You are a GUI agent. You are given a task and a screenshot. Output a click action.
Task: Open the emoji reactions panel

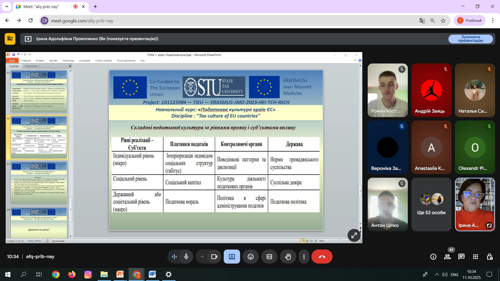250,257
